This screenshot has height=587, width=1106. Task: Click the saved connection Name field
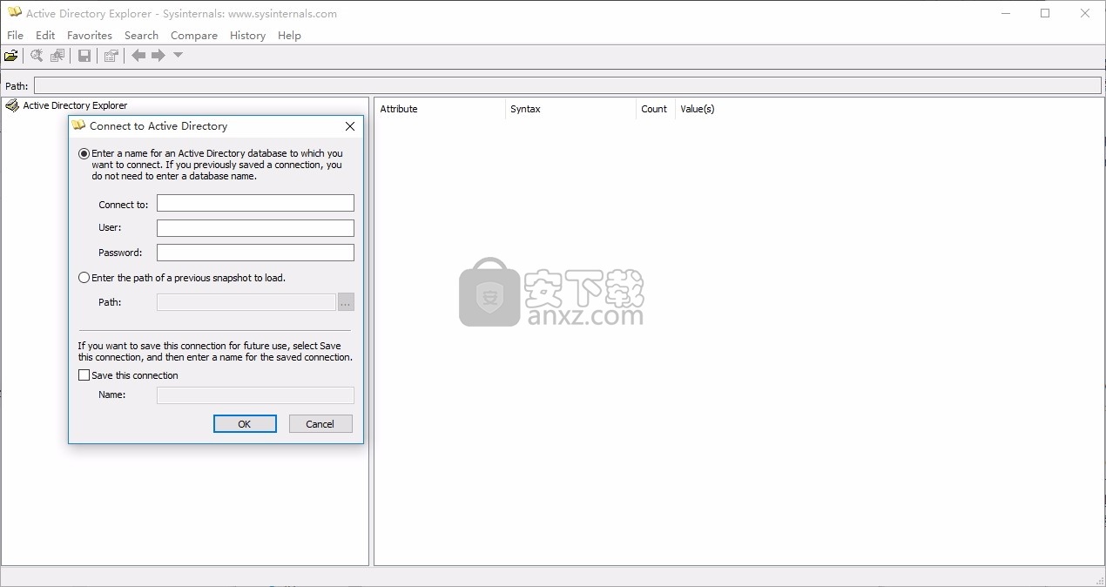pos(255,395)
